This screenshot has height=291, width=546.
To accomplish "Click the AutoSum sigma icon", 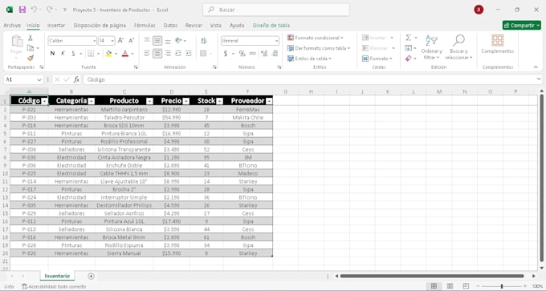I will pyautogui.click(x=409, y=38).
